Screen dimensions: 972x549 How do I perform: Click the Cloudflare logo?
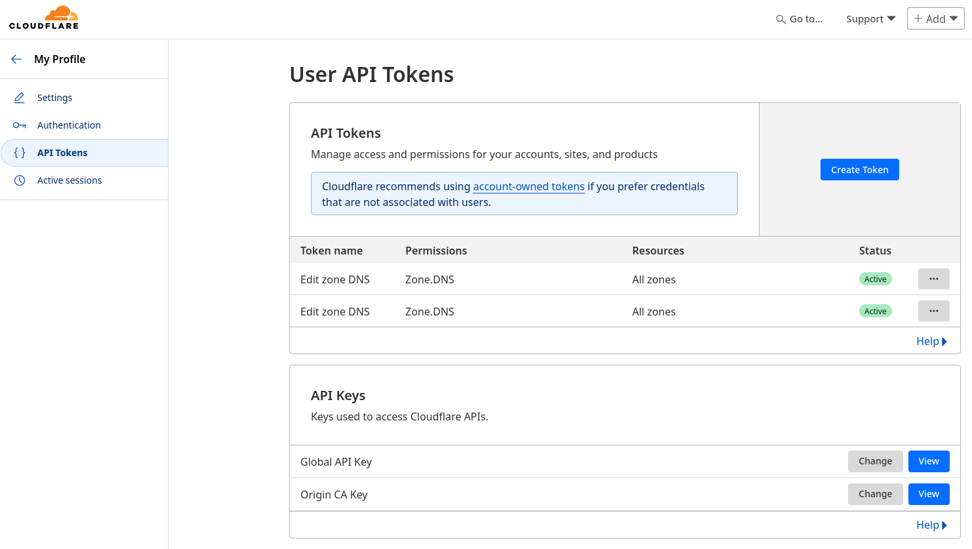point(44,18)
